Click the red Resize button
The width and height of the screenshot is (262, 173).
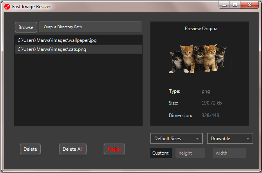(114, 149)
